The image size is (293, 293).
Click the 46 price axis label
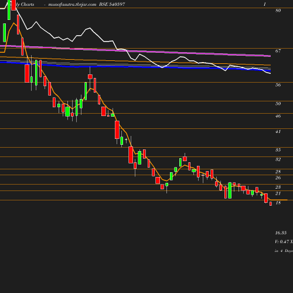click(x=278, y=116)
